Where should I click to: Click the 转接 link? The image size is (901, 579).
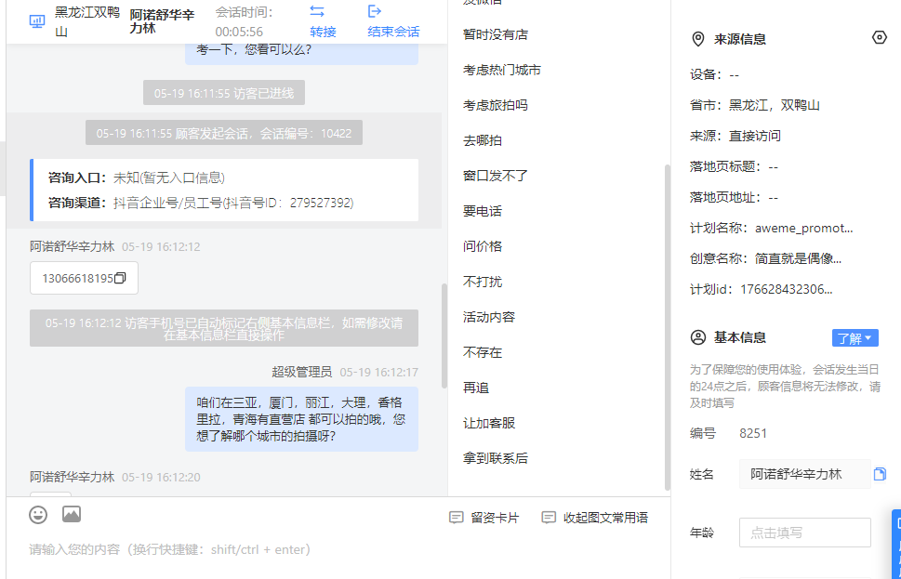[x=323, y=32]
